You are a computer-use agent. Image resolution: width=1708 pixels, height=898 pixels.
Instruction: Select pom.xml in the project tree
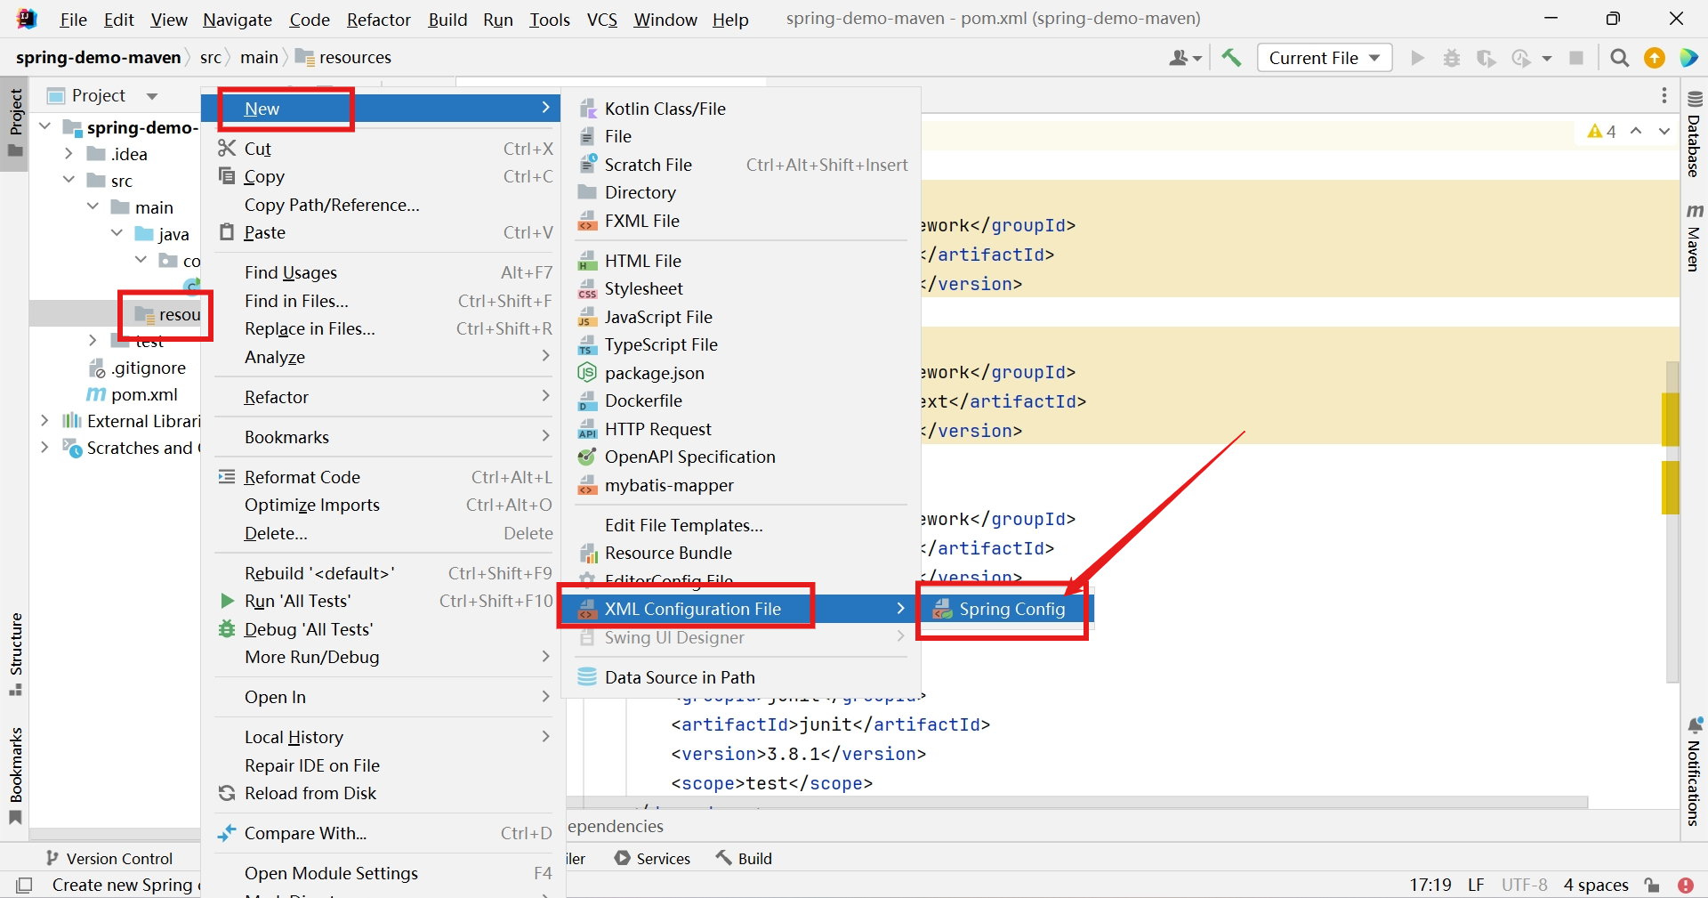(x=133, y=394)
